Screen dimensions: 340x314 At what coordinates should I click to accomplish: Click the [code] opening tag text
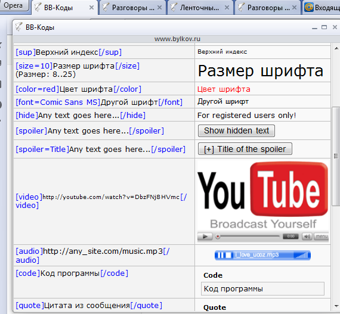click(x=28, y=273)
